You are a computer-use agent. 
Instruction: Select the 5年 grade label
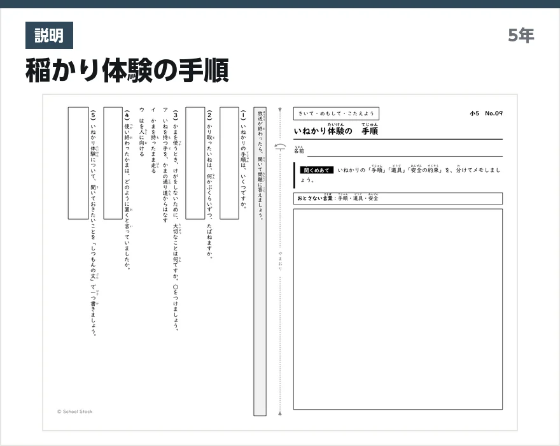[521, 36]
